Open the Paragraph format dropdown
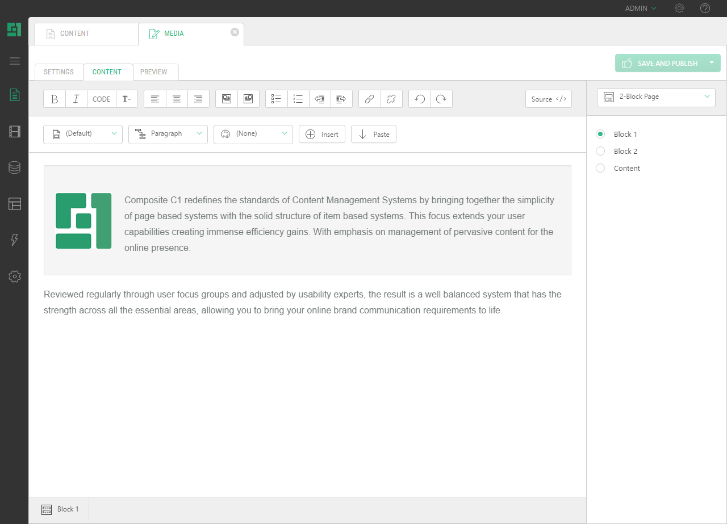Image resolution: width=727 pixels, height=524 pixels. pos(168,134)
